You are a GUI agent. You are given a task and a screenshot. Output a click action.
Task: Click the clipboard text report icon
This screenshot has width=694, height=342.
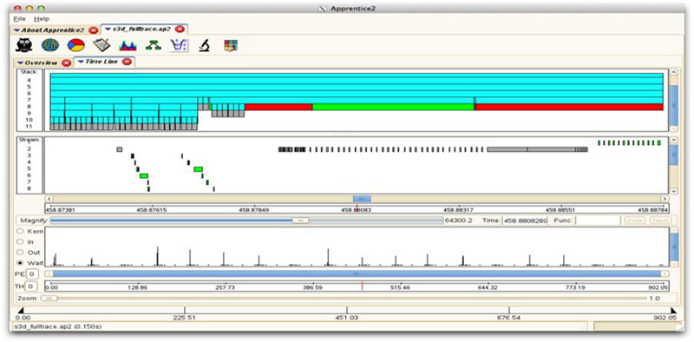pyautogui.click(x=101, y=45)
